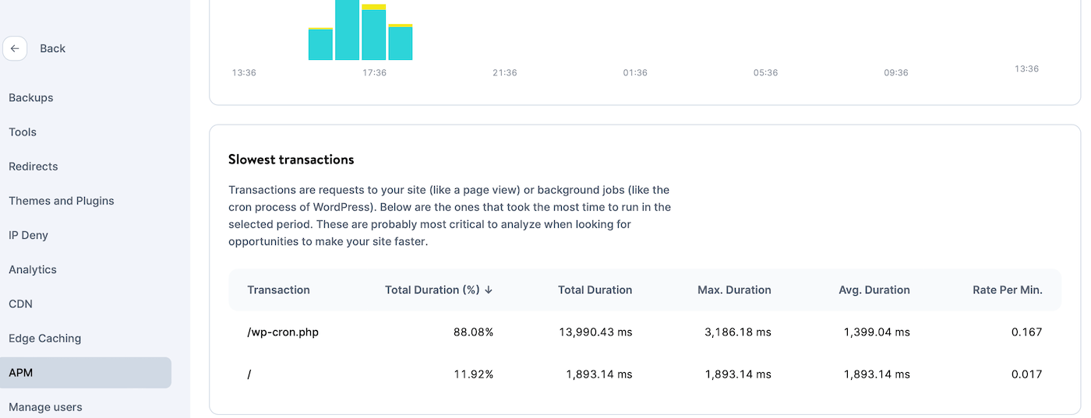The height and width of the screenshot is (418, 1091).
Task: Click the Slowest transactions heading
Action: [291, 160]
